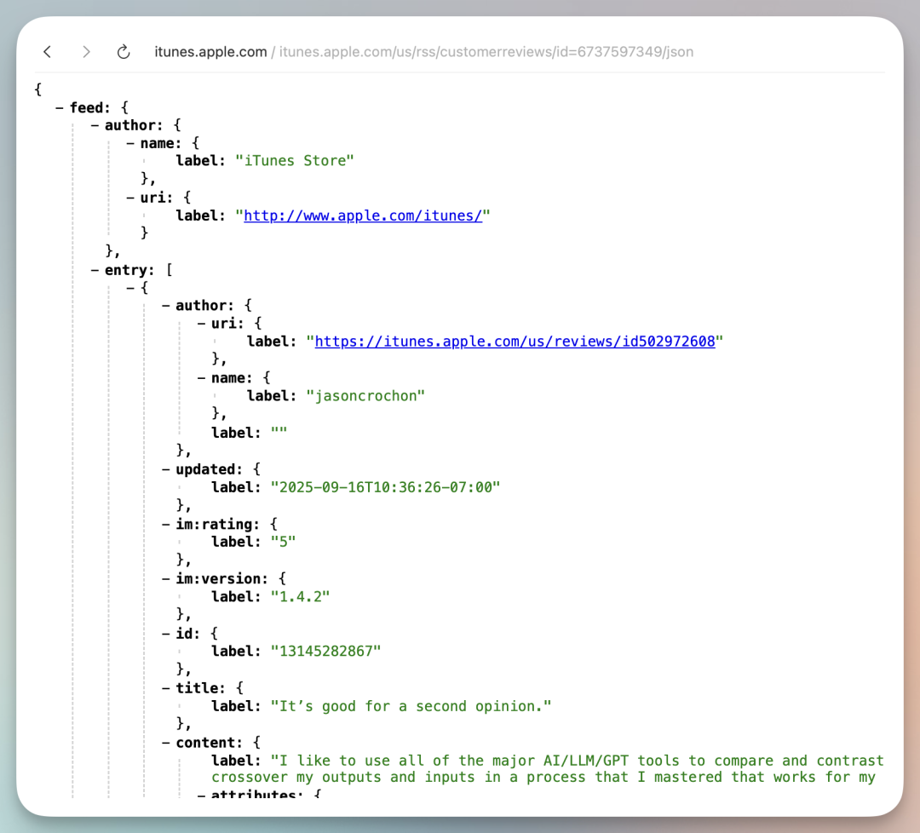Screen dimensions: 920x833
Task: Go forward using the forward arrow
Action: (86, 52)
